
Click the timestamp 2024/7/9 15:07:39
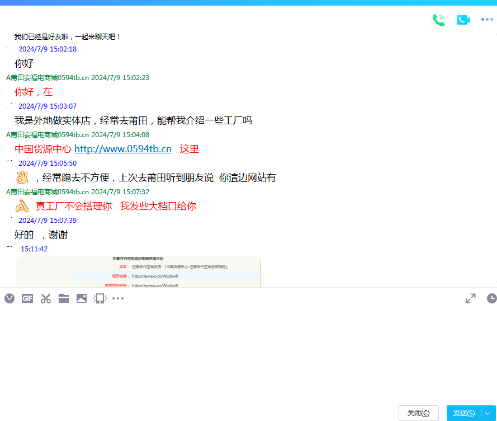point(48,221)
